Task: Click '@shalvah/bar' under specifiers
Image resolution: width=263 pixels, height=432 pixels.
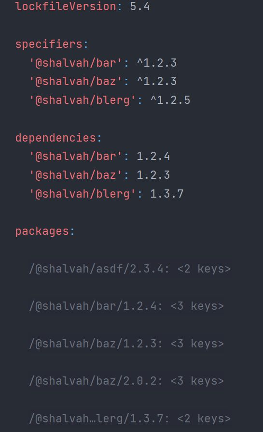Action: tap(76, 63)
